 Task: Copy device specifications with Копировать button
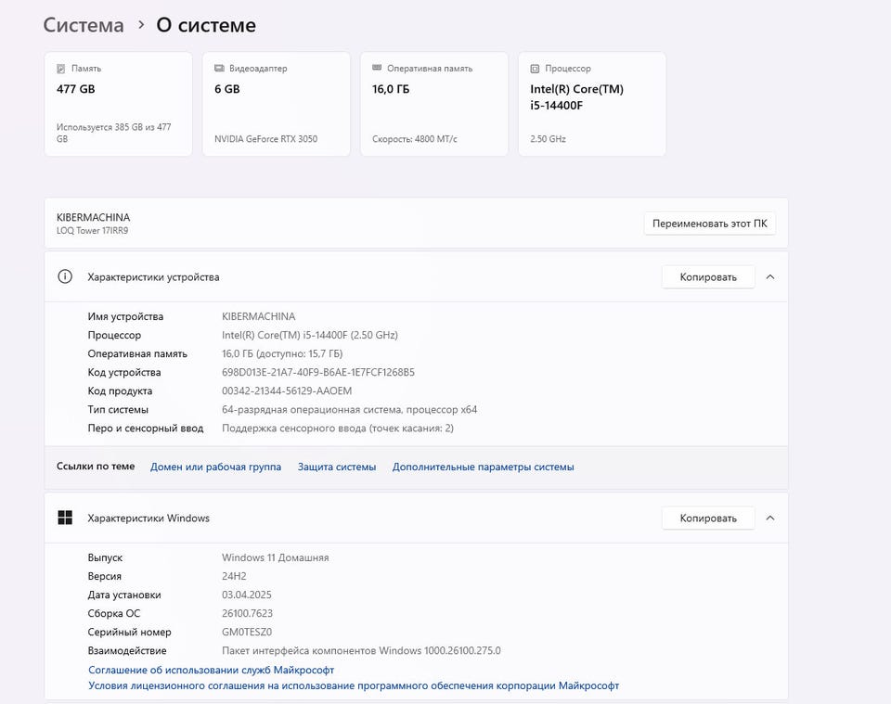[x=707, y=276]
